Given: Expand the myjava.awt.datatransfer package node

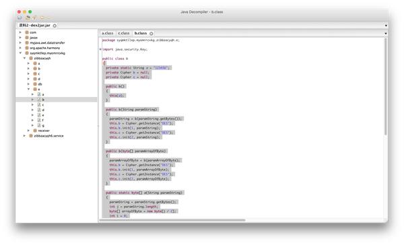Looking at the screenshot, I should [20, 43].
